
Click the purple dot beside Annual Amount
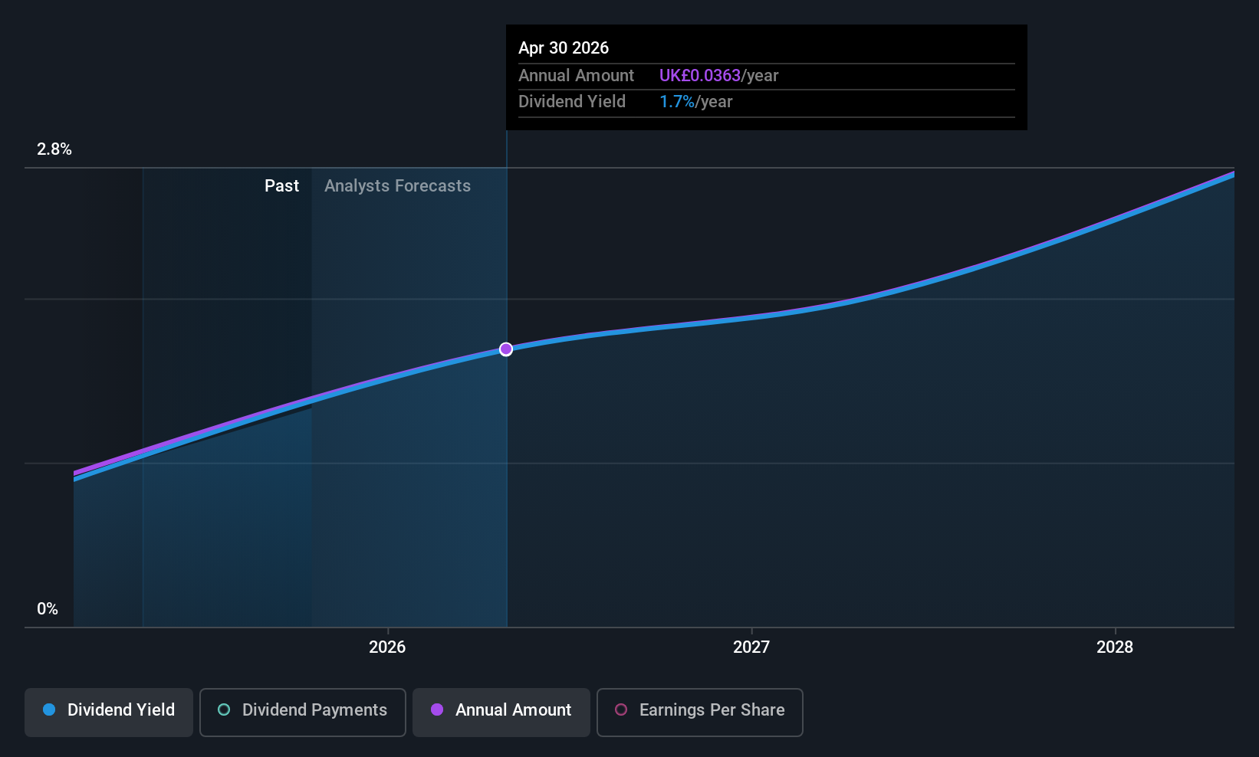[x=437, y=710]
